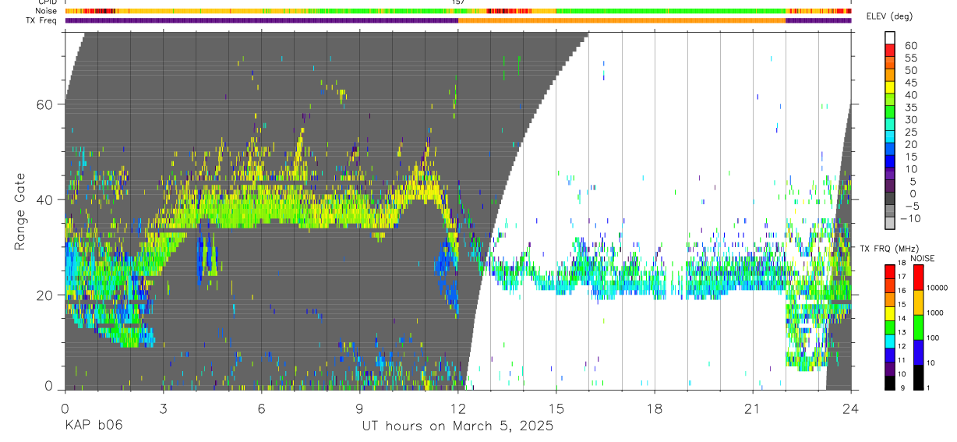The width and height of the screenshot is (957, 442).
Task: Select the 21 tick label on the time axis
Action: 753,408
